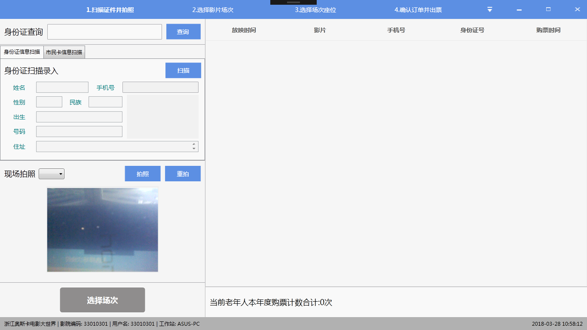Click the 性别 text field

coord(49,102)
